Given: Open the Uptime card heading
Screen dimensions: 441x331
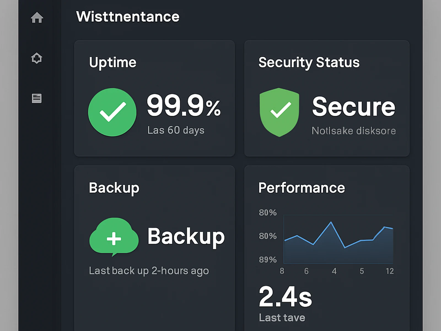Looking at the screenshot, I should pyautogui.click(x=112, y=62).
